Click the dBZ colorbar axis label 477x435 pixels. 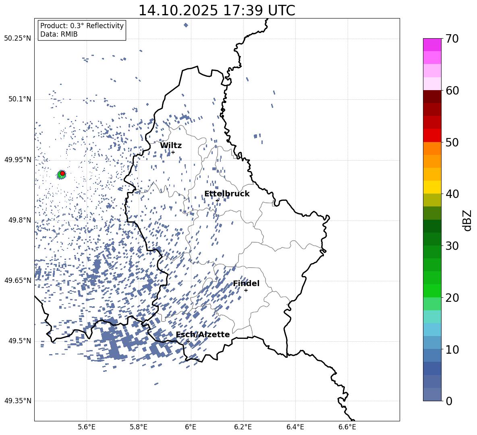[x=468, y=220]
